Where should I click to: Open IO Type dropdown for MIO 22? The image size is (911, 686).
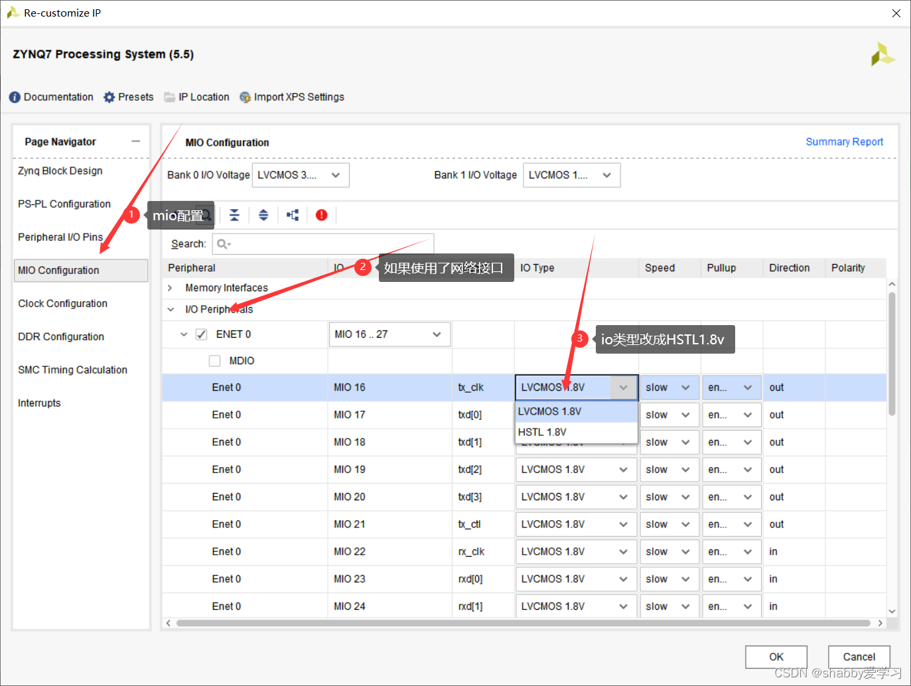[x=576, y=552]
